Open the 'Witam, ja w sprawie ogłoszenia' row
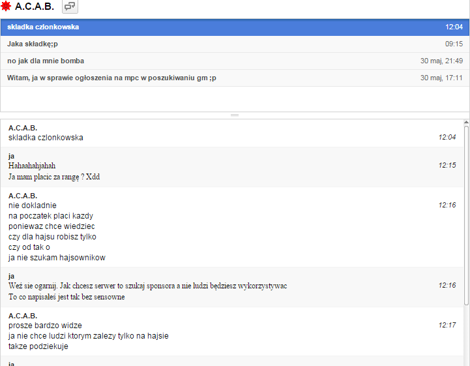Viewport: 470px width, 366px height. pyautogui.click(x=235, y=78)
